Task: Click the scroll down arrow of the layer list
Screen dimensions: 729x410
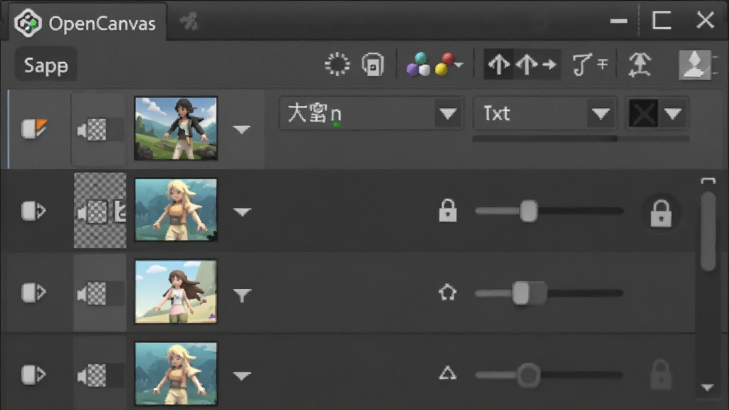Action: click(708, 387)
